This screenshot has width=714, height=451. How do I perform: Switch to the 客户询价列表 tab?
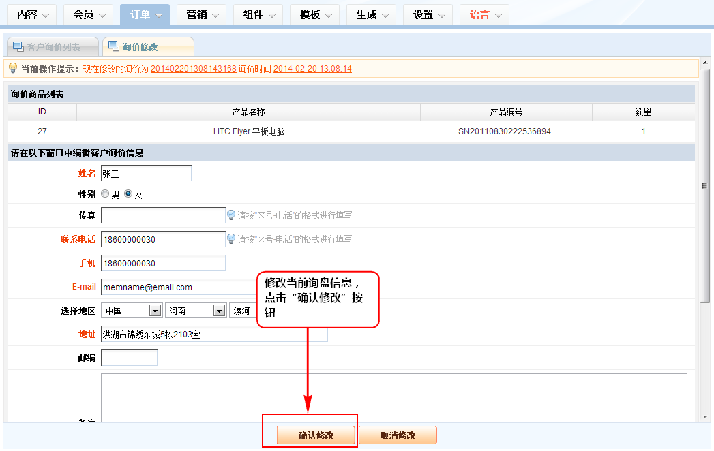pyautogui.click(x=53, y=47)
